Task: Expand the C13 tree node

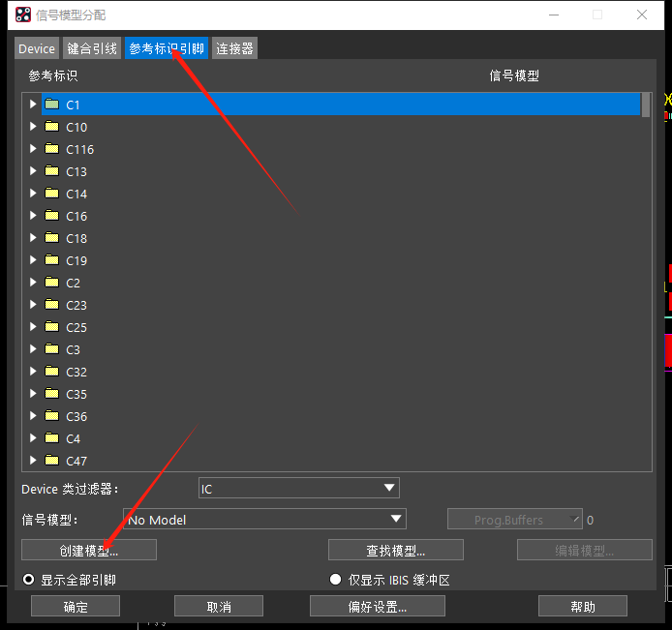Action: coord(33,171)
